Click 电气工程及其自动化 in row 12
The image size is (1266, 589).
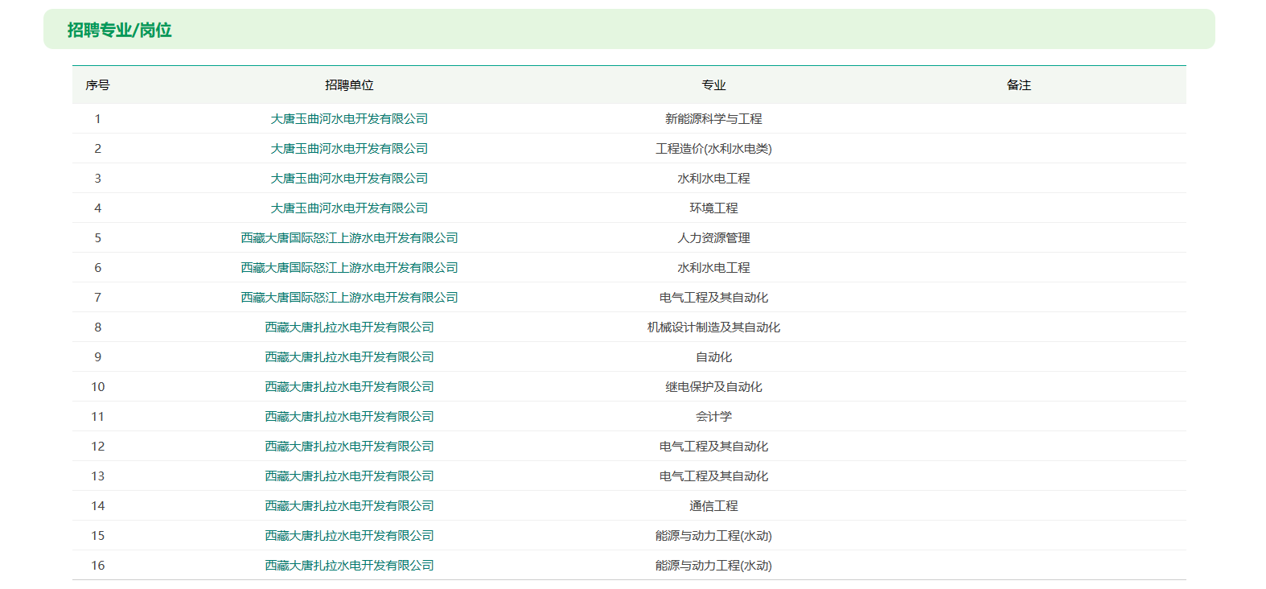pos(713,447)
